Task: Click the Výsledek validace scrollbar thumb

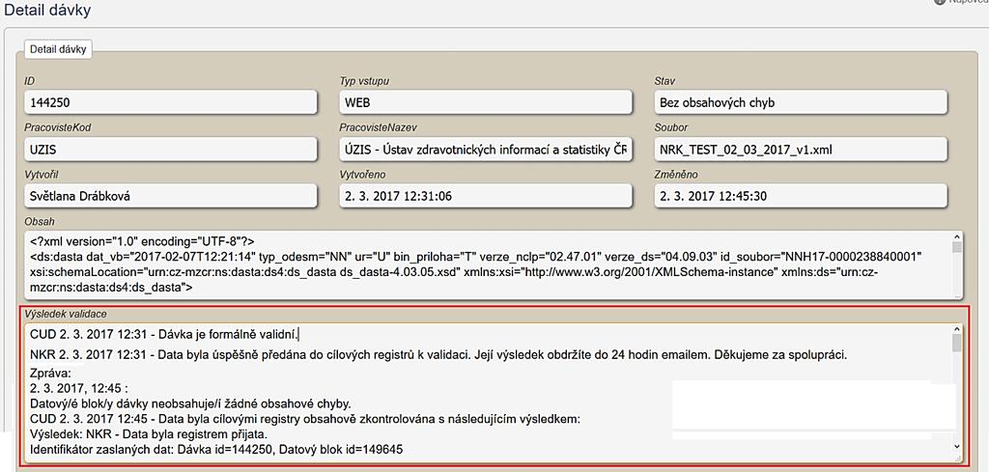Action: tap(957, 343)
